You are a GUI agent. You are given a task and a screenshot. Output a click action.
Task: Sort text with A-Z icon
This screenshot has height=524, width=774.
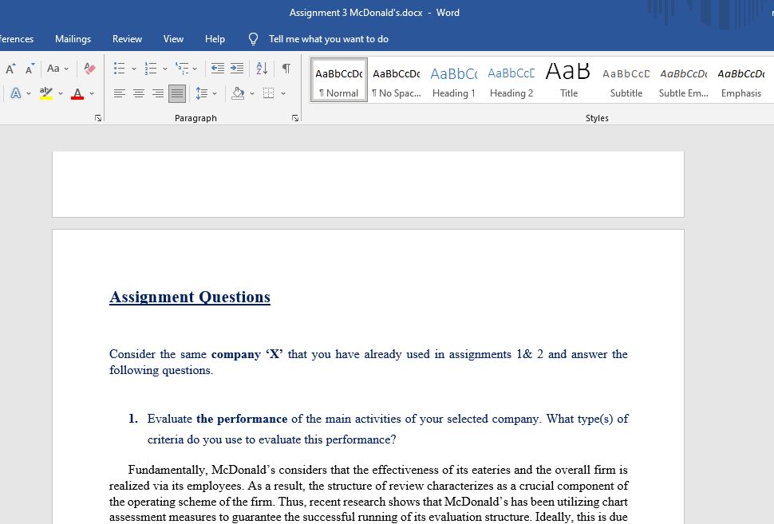point(262,69)
